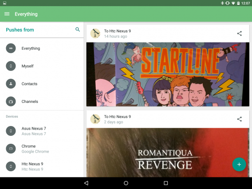Tap the image notification icon in status bar

tap(5, 3)
